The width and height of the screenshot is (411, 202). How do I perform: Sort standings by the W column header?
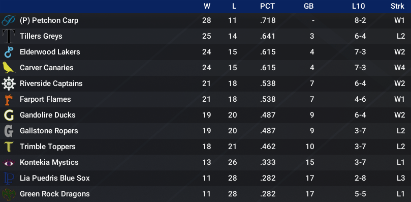(x=207, y=6)
